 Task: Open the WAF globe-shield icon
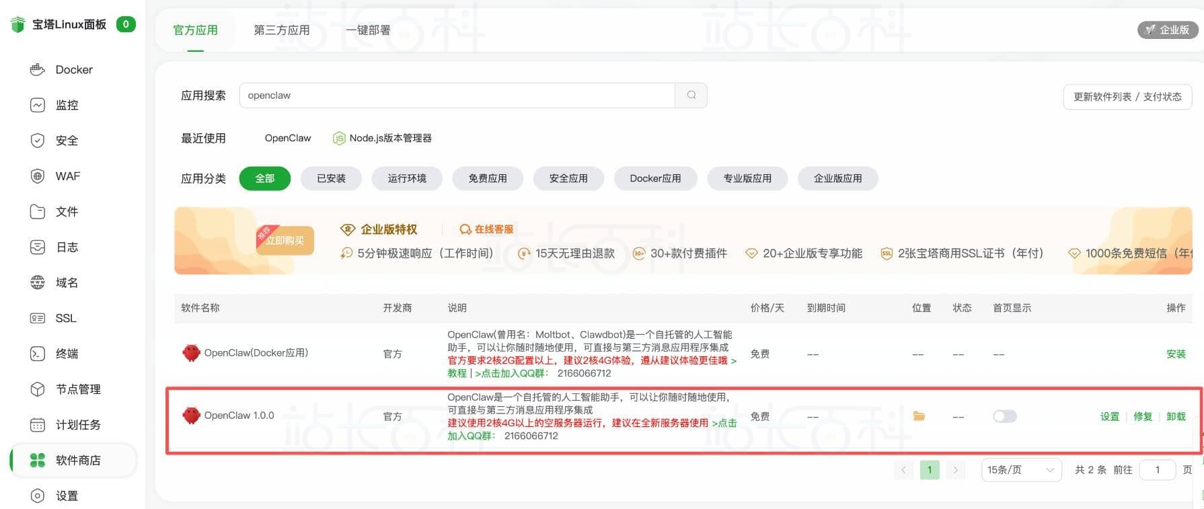point(38,176)
